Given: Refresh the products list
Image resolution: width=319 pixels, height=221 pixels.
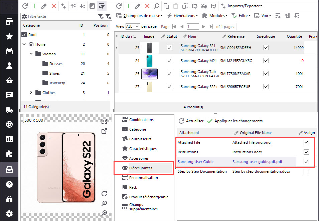Looking at the screenshot, I should (x=119, y=6).
